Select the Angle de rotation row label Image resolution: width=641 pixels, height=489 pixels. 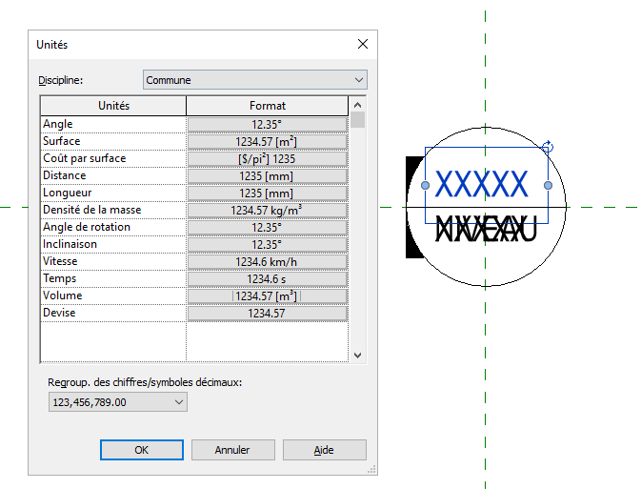(x=87, y=227)
